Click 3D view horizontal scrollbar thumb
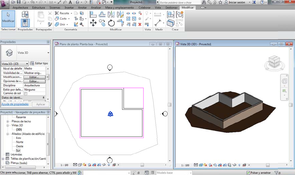This screenshot has width=295, height=175. click(268, 165)
